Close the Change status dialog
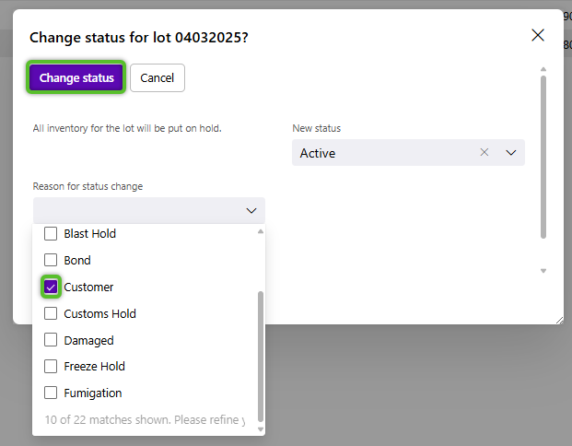 538,35
